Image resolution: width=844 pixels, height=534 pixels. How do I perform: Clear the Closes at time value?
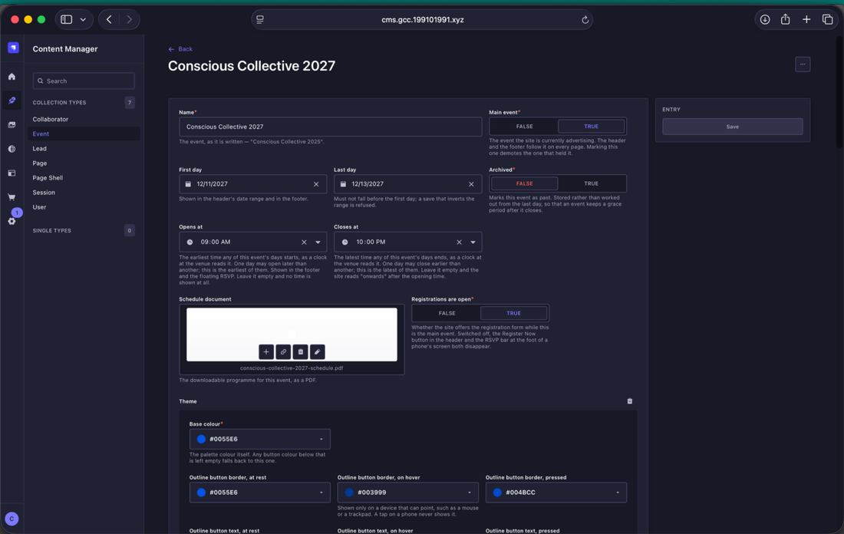pos(459,242)
